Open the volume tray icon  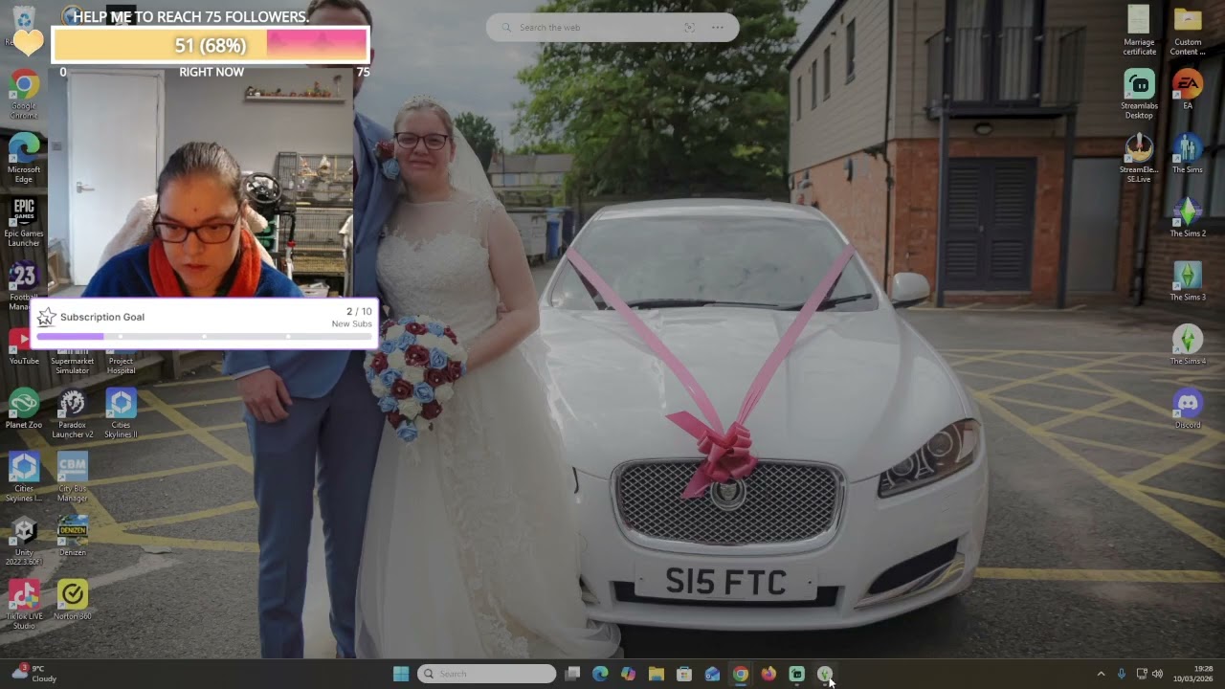click(x=1158, y=674)
